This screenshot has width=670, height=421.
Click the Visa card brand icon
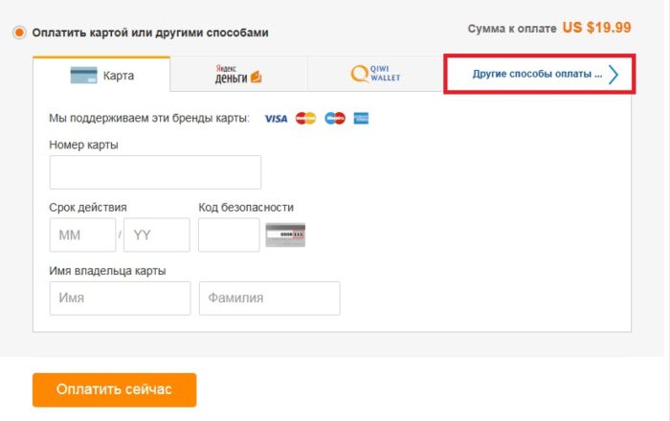click(276, 119)
